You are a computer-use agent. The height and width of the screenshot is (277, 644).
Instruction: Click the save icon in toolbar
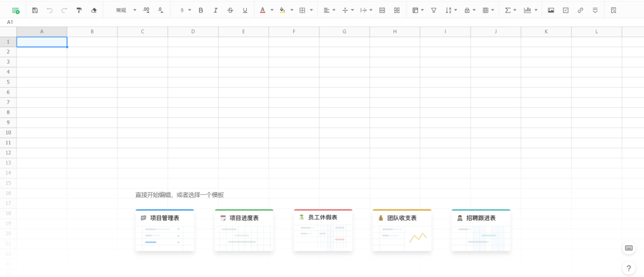(x=35, y=10)
